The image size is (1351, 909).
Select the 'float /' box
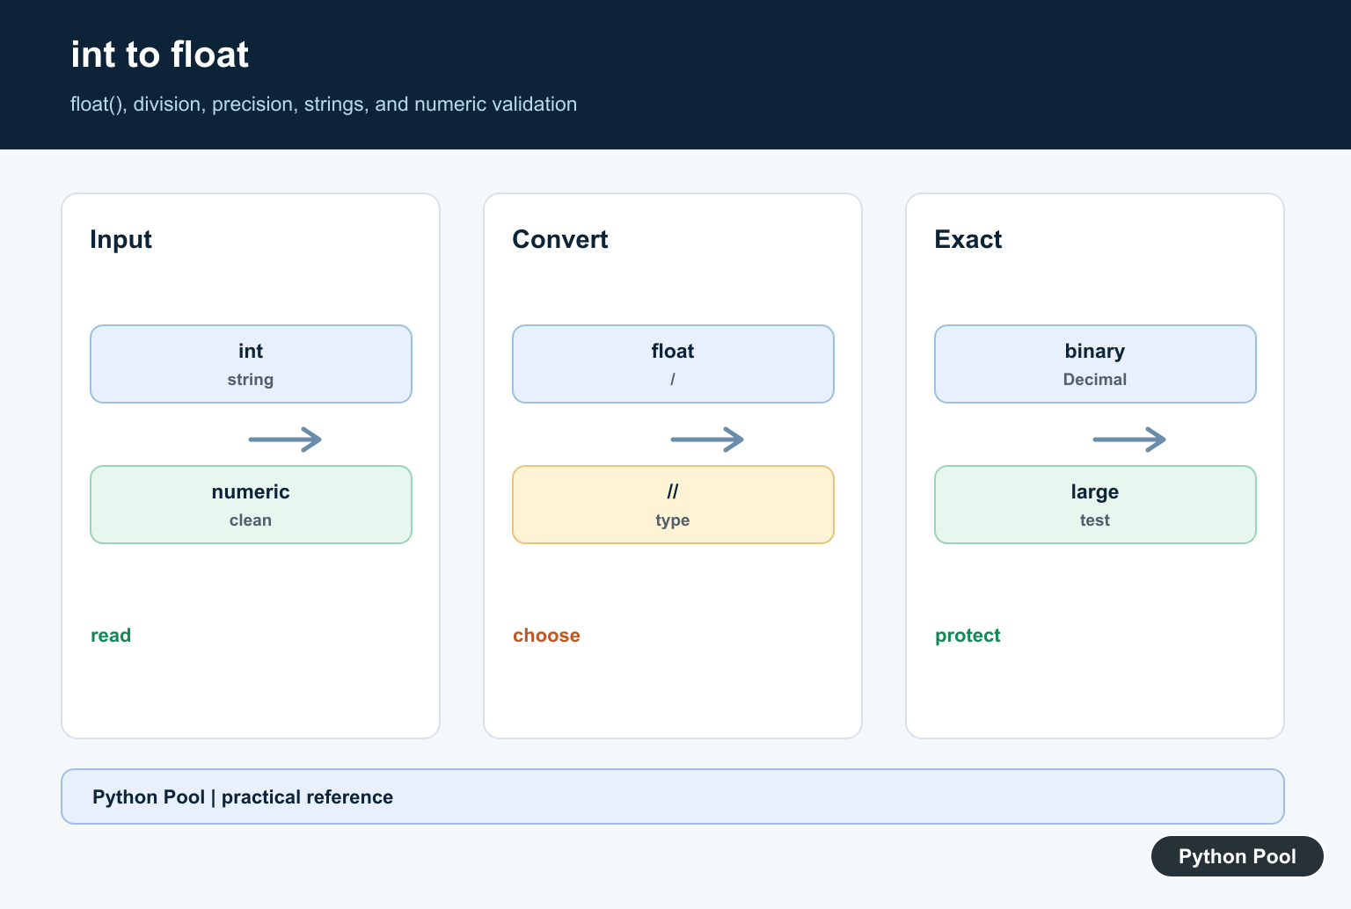pyautogui.click(x=673, y=364)
